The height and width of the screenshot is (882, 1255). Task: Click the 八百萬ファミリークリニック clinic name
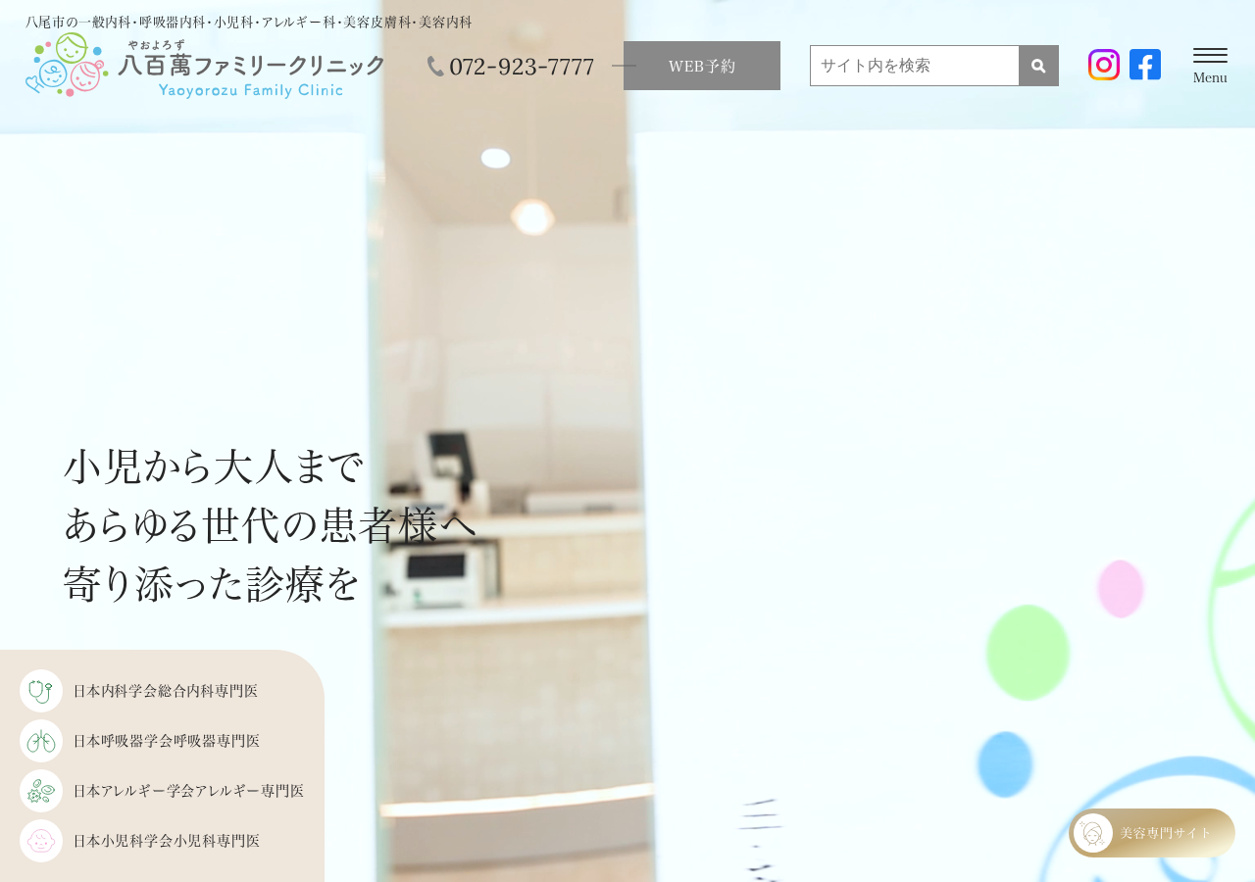tap(251, 66)
